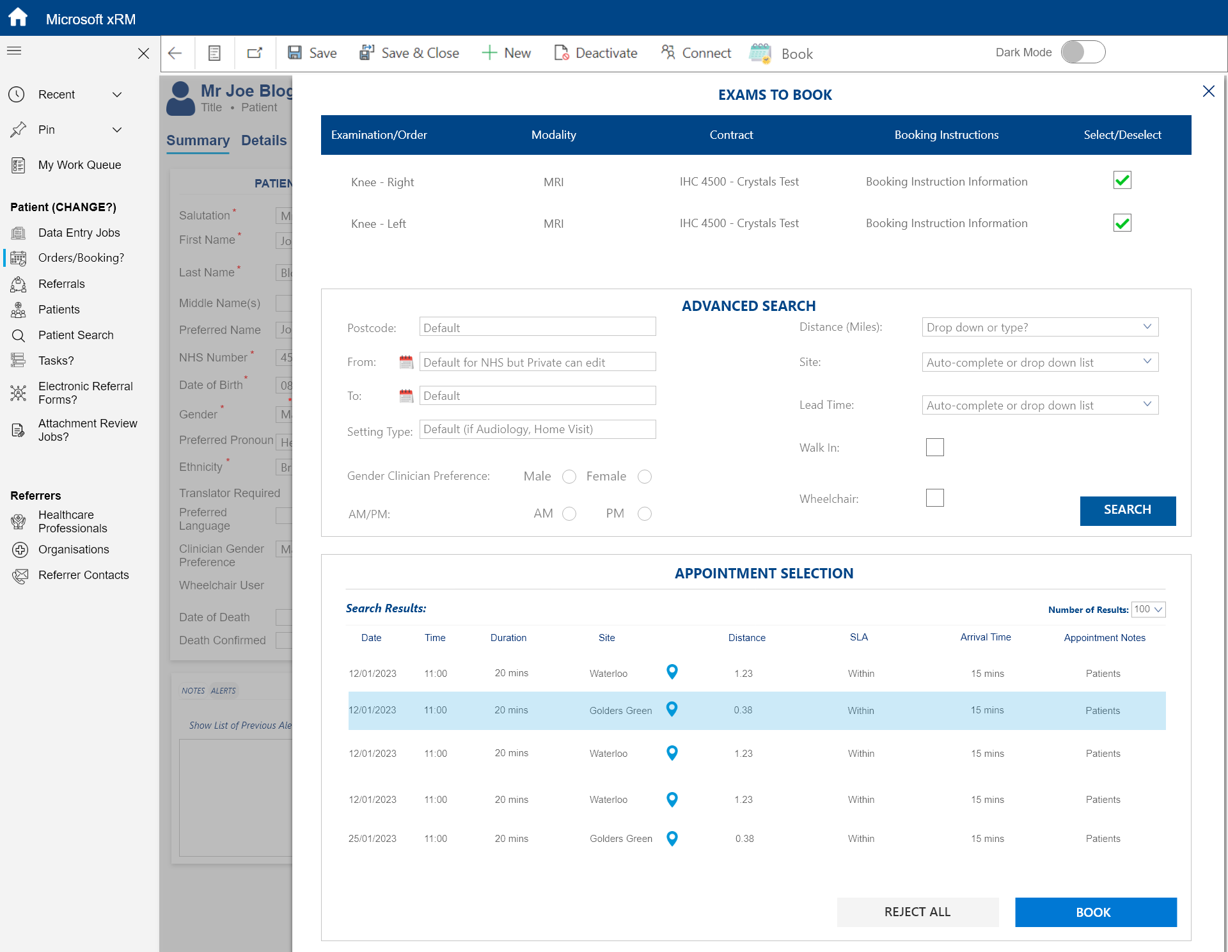Image resolution: width=1228 pixels, height=952 pixels.
Task: Click the Deactivate document icon
Action: coord(561,52)
